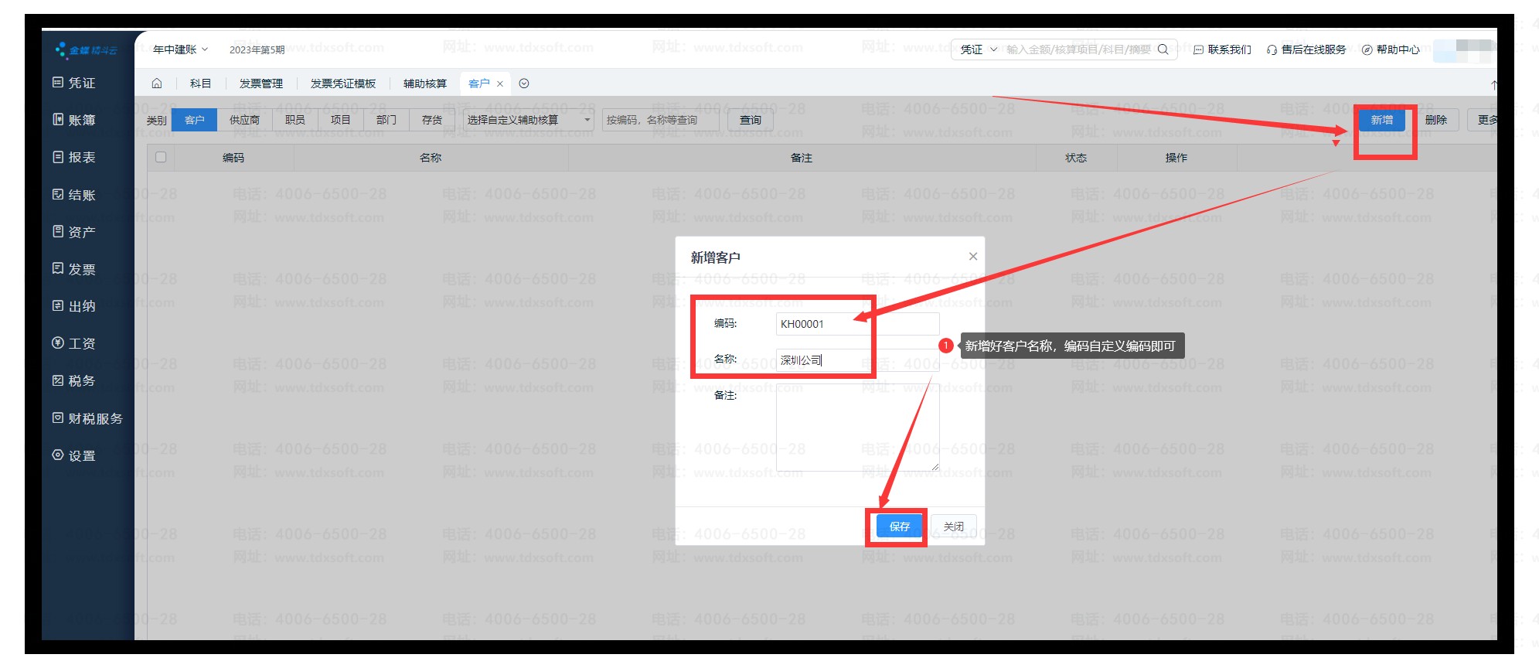Expand the 年中建账 account dropdown
1539x668 pixels.
180,49
